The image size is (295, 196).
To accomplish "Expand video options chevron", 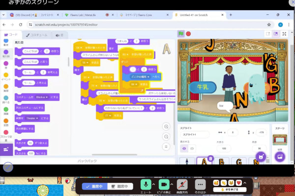I will (x=172, y=184).
